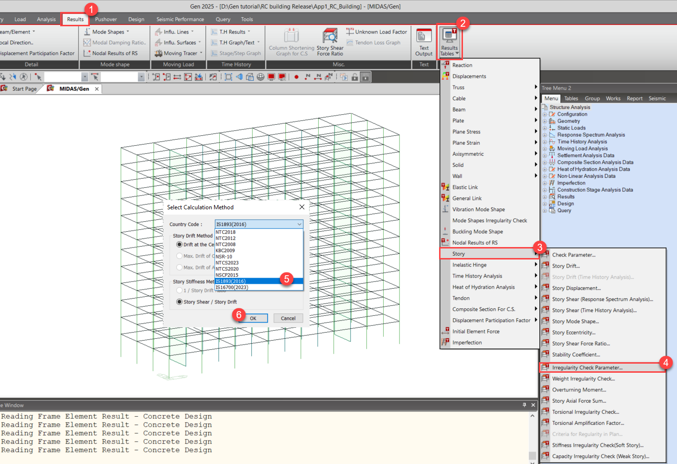Expand the Moving Load Analysis tree node

[545, 149]
